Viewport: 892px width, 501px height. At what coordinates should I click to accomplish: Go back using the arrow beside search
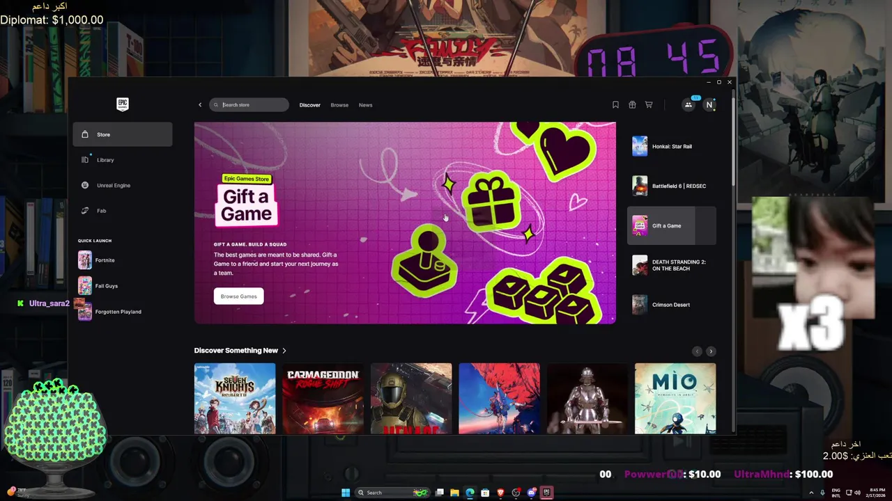tap(200, 105)
